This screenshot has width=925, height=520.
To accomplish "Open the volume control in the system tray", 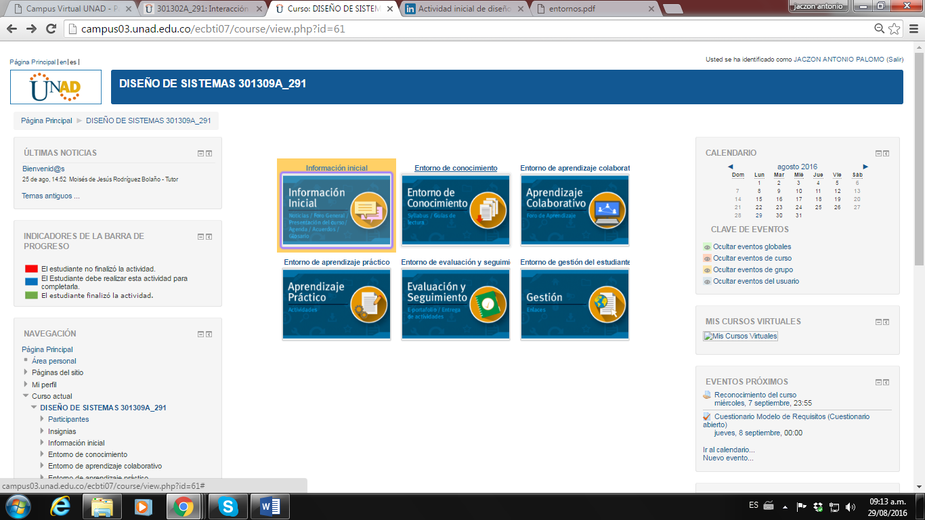I will click(850, 506).
